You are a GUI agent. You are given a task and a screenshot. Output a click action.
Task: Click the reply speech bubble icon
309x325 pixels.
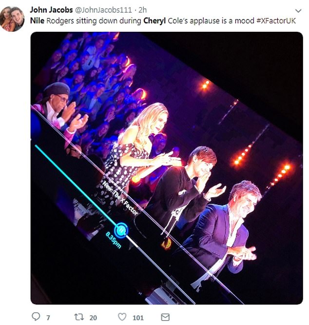36,317
